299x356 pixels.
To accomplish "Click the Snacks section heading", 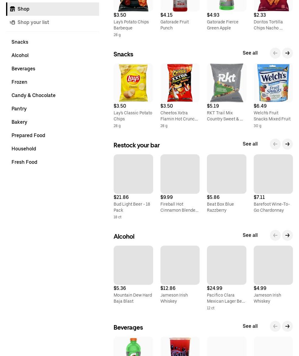I will coord(123,54).
